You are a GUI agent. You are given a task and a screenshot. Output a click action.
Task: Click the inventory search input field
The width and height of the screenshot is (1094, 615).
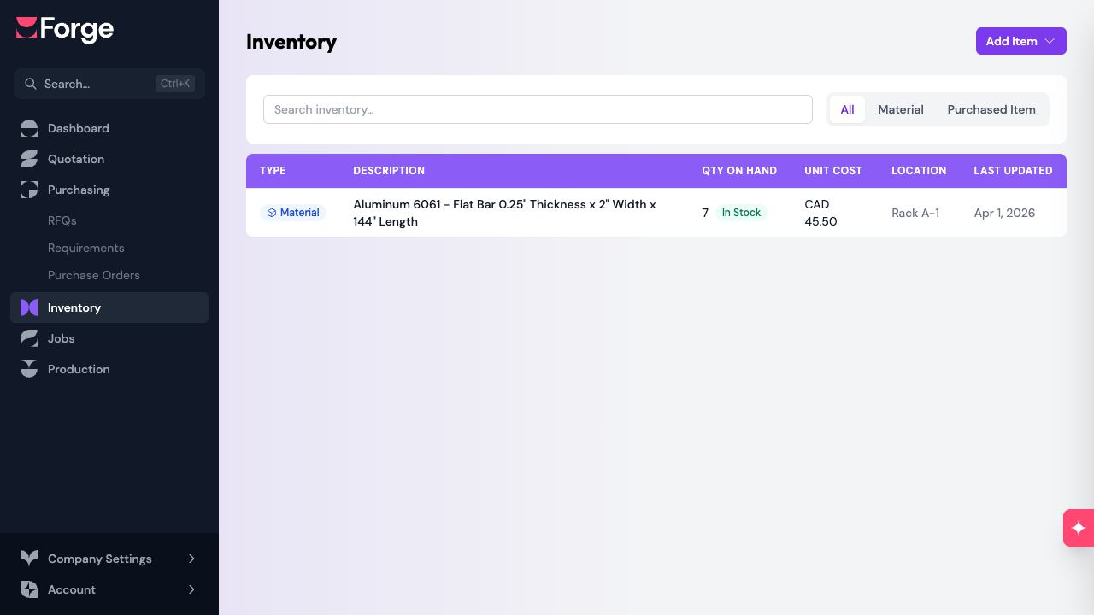click(538, 109)
